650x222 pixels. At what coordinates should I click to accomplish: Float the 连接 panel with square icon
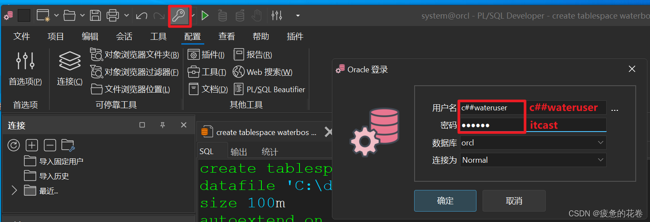[142, 125]
